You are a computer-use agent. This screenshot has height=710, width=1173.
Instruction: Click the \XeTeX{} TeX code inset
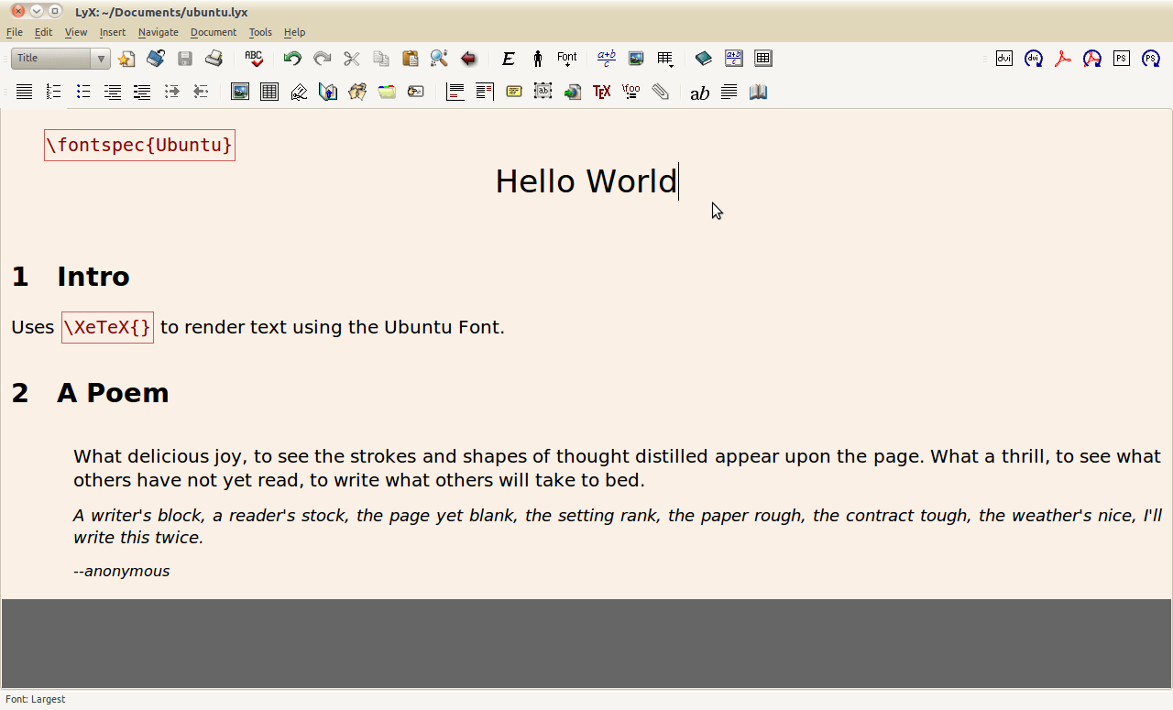click(107, 328)
